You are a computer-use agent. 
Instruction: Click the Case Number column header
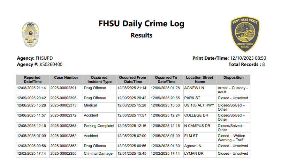coord(66,78)
